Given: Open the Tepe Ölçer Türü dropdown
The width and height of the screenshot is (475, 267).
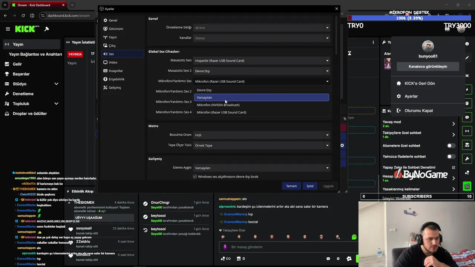Looking at the screenshot, I should tap(262, 145).
